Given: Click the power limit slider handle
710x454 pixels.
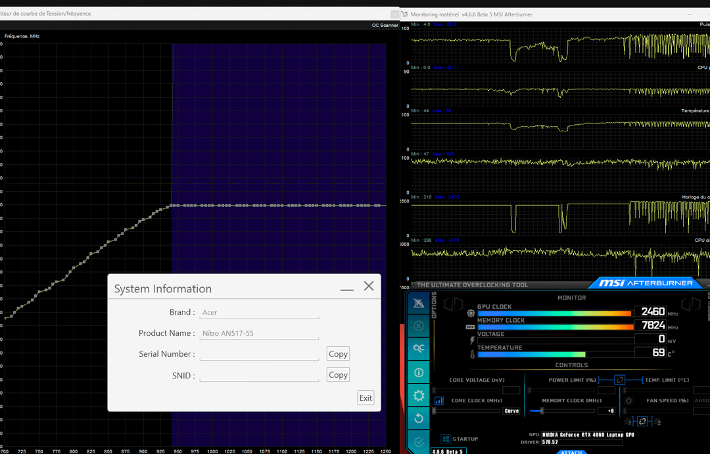Looking at the screenshot, I should click(529, 390).
